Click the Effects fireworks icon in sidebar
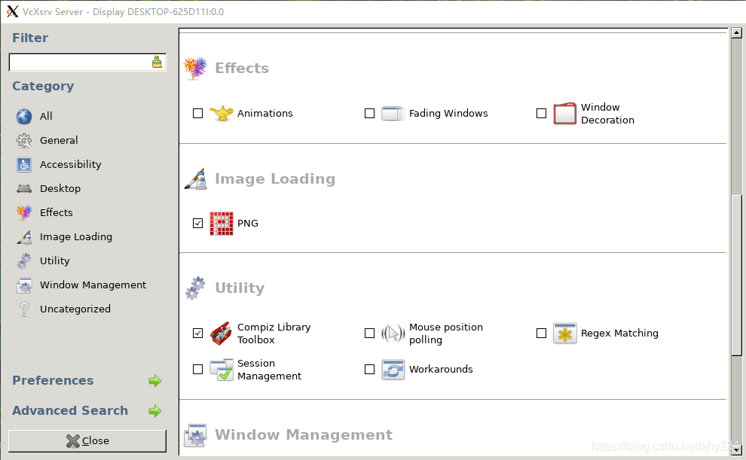This screenshot has width=746, height=460. (x=24, y=212)
